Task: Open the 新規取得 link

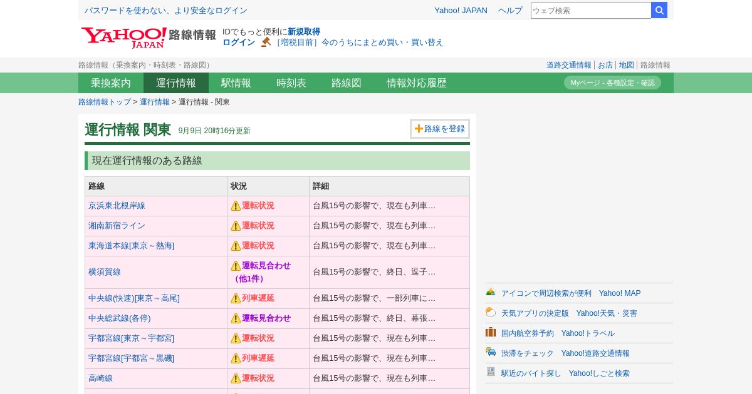Action: point(304,32)
